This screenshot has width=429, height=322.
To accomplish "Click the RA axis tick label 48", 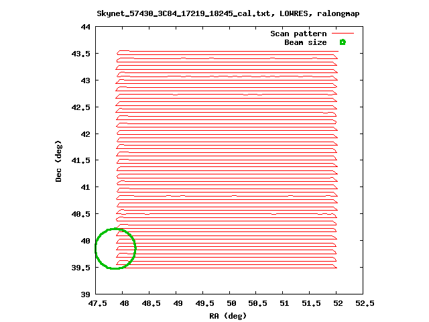I will coord(125,303).
